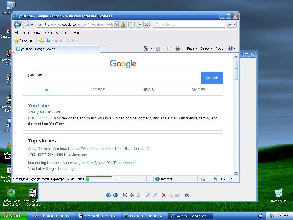This screenshot has height=220, width=293.
Task: Switch to the NEWS results tab
Action: (148, 90)
